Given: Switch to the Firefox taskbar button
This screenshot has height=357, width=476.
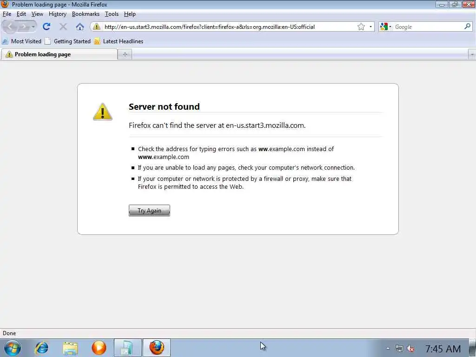Looking at the screenshot, I should click(157, 348).
